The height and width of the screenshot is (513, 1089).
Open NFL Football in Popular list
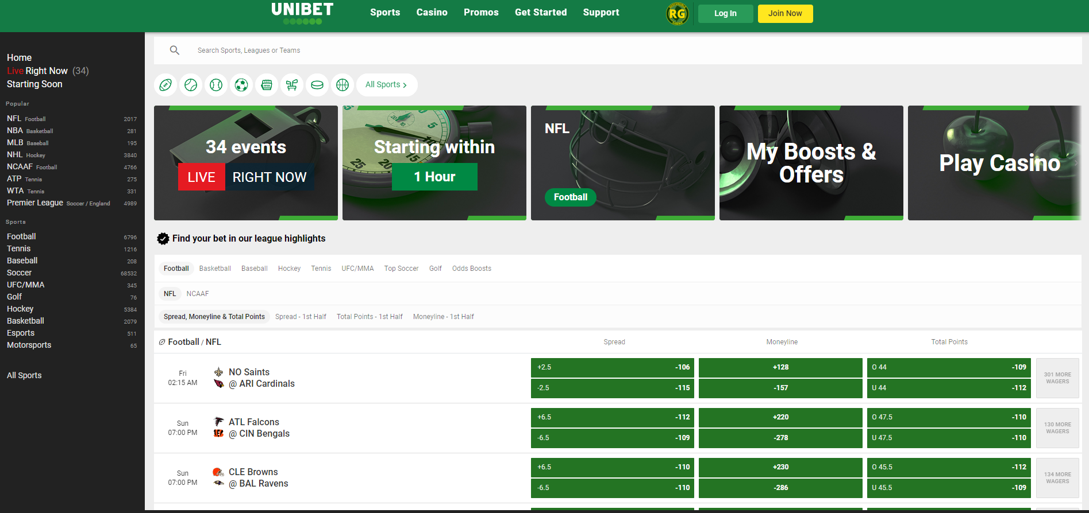coord(72,119)
